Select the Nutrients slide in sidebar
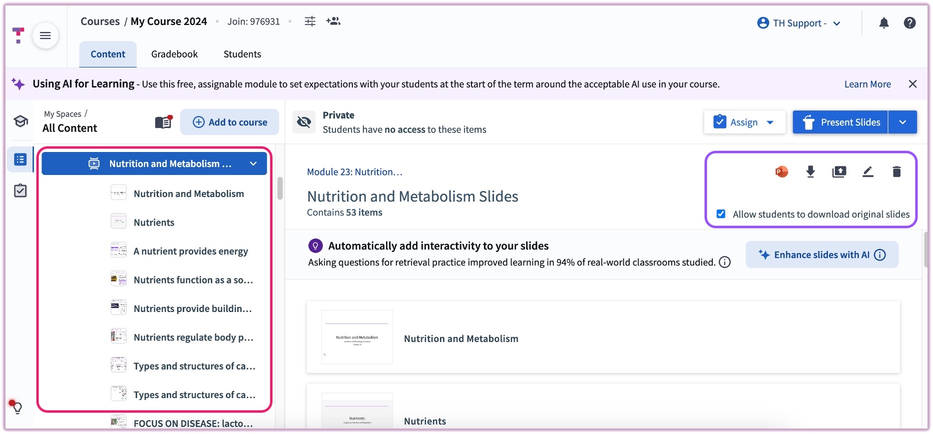This screenshot has height=434, width=933. click(x=154, y=222)
